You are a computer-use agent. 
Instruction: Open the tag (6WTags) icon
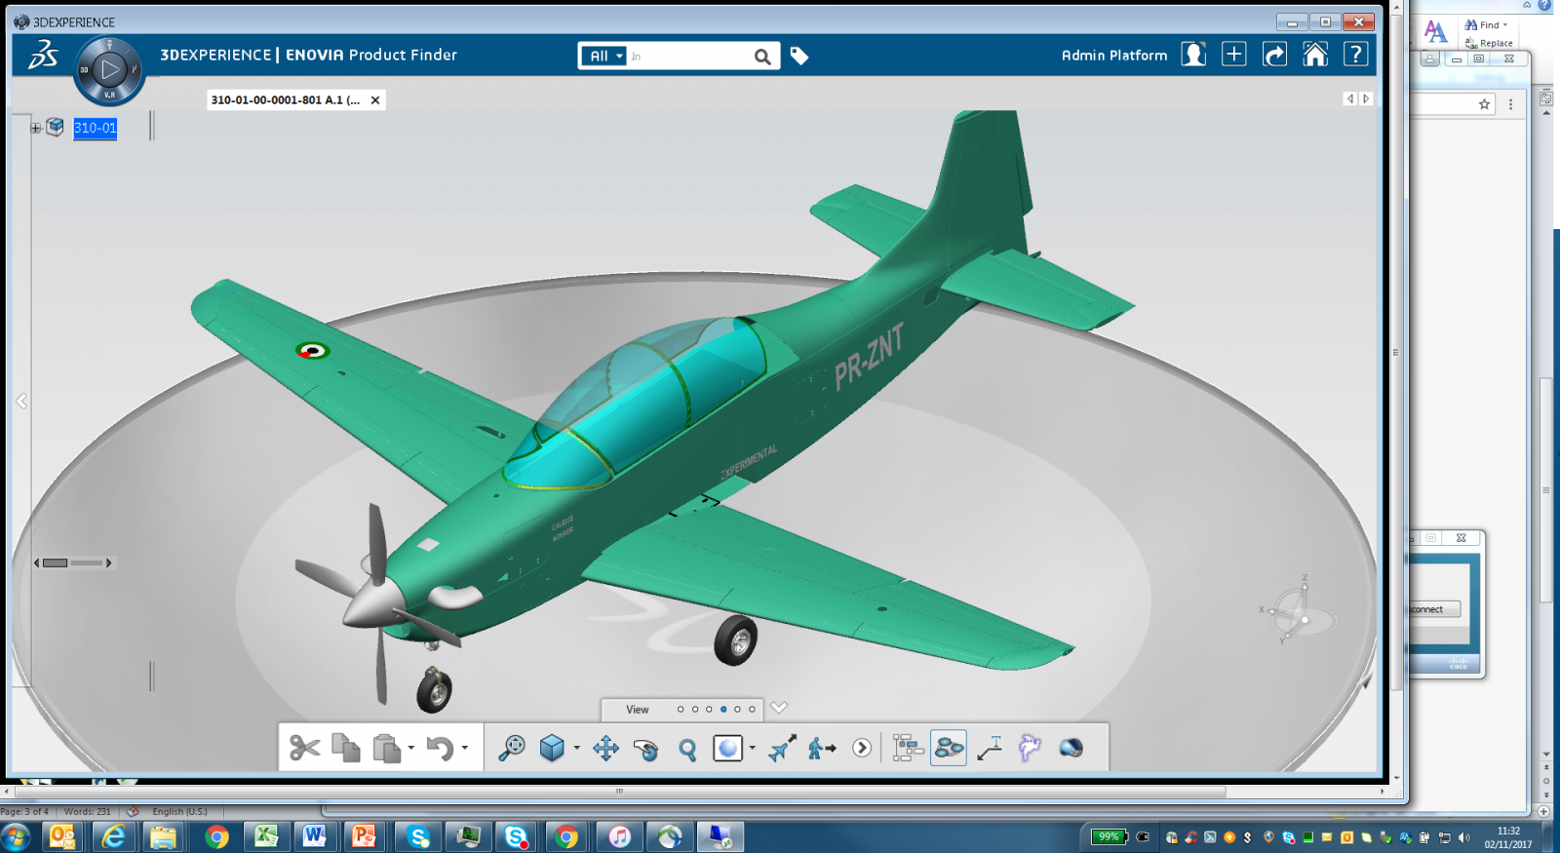[x=799, y=56]
